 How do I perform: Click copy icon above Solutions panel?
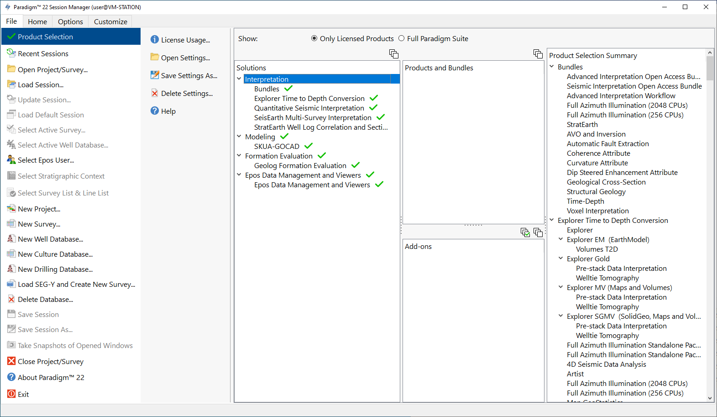coord(394,54)
